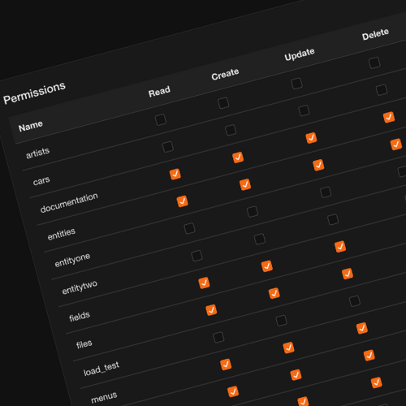The width and height of the screenshot is (406, 406).
Task: Toggle off Create for menus
Action: tap(288, 348)
